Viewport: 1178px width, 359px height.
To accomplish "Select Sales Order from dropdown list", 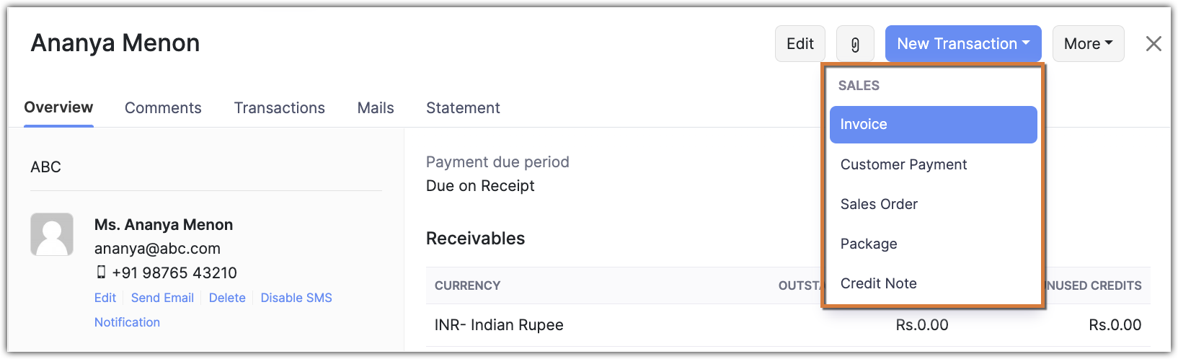I will [879, 204].
